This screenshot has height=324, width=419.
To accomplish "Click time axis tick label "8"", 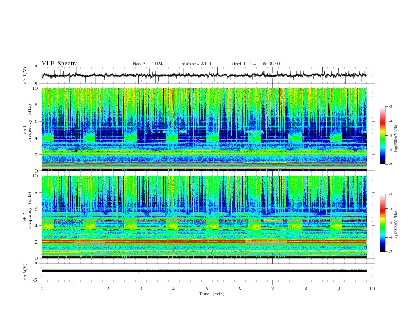I will point(306,289).
